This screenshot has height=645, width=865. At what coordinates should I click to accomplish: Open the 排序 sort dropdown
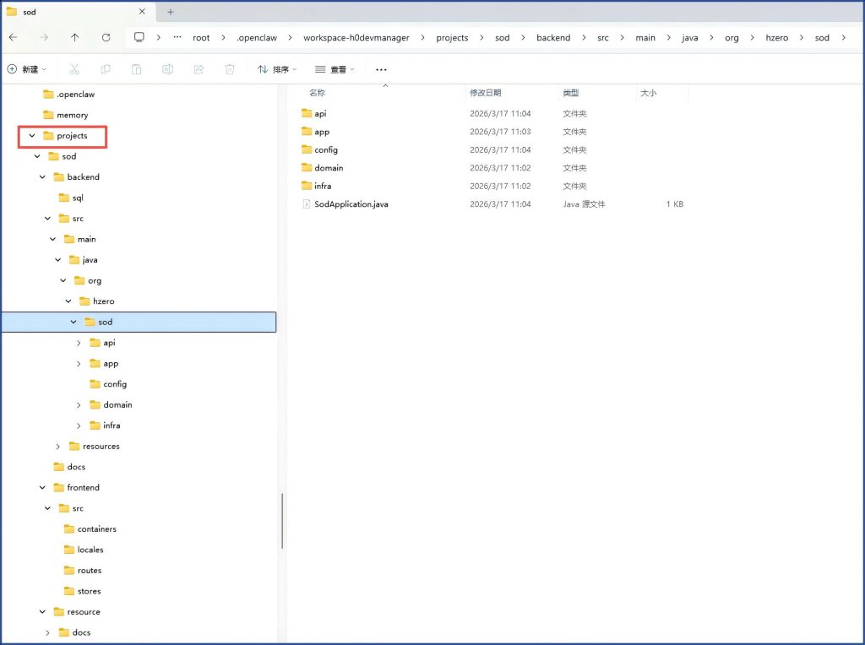click(279, 69)
